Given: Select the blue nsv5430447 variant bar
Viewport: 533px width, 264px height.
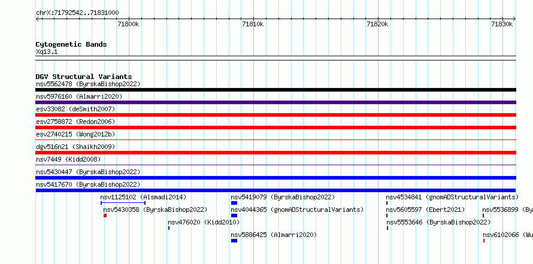Looking at the screenshot, I should pos(275,178).
